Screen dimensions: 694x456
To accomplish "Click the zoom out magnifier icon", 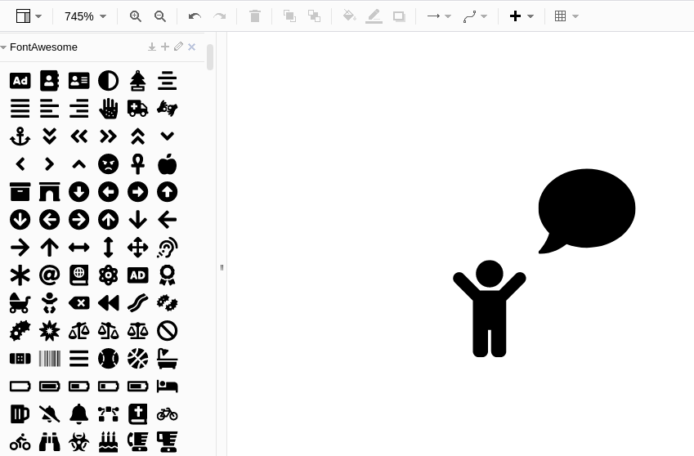I will click(x=160, y=16).
